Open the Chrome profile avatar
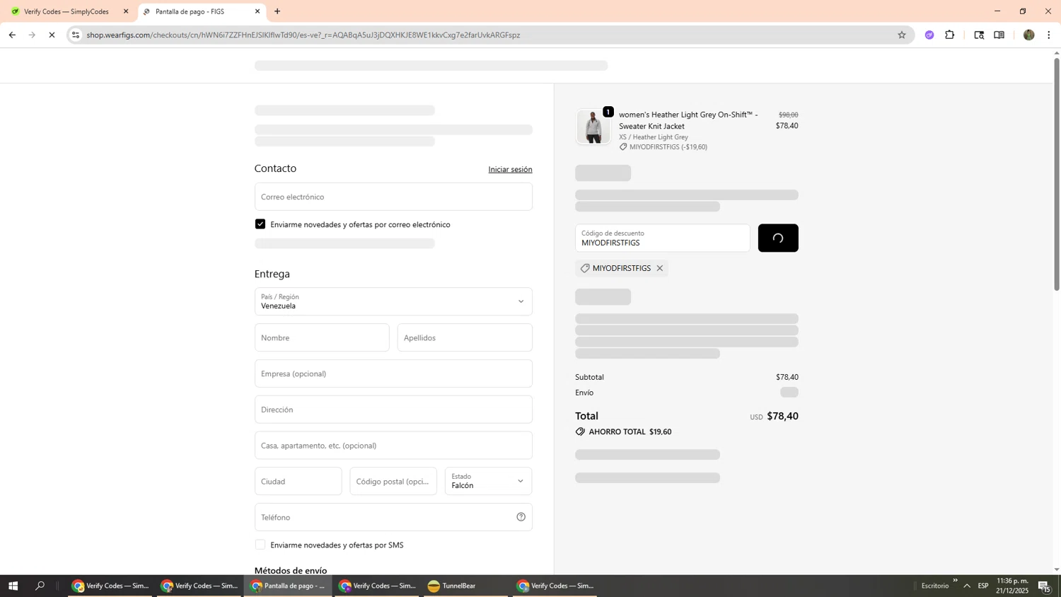 tap(1028, 35)
